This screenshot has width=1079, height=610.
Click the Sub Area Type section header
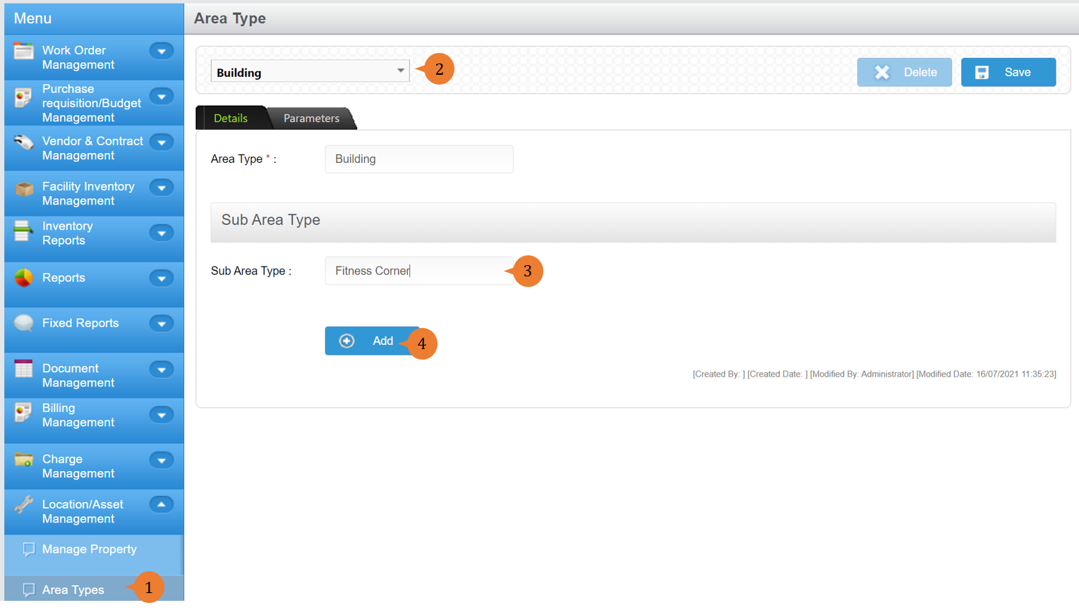tap(633, 222)
